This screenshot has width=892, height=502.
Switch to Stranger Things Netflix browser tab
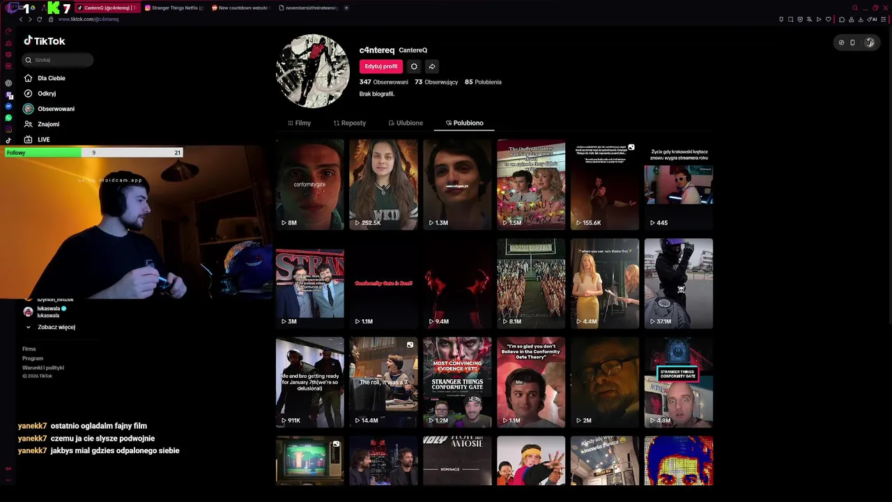coord(174,8)
